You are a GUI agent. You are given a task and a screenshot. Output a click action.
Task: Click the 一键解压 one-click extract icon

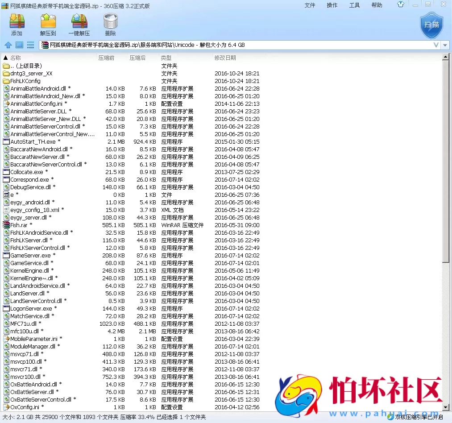click(79, 25)
